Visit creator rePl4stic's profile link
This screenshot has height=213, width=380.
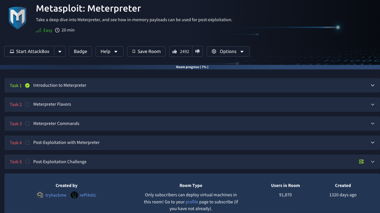pyautogui.click(x=88, y=195)
